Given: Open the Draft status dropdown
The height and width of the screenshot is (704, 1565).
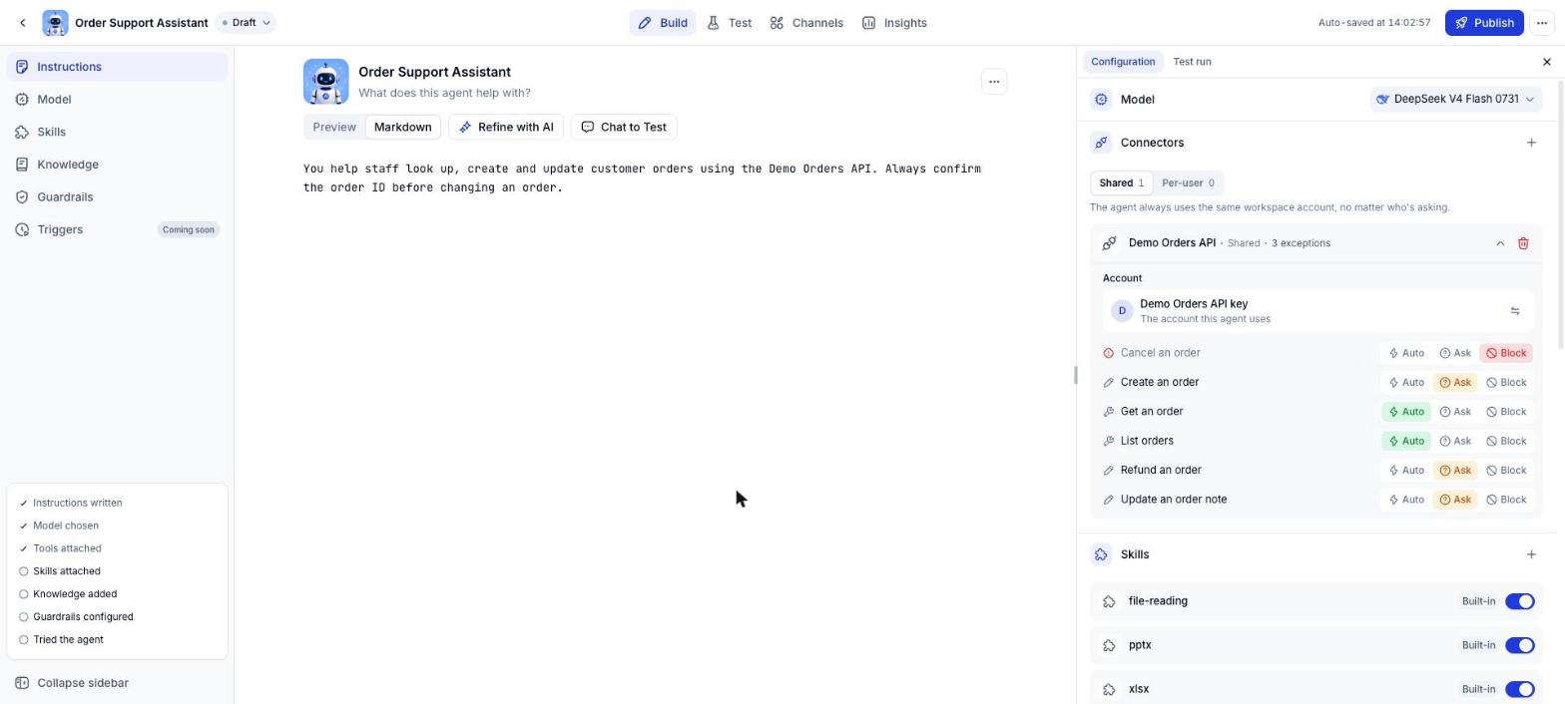Looking at the screenshot, I should click(x=246, y=23).
